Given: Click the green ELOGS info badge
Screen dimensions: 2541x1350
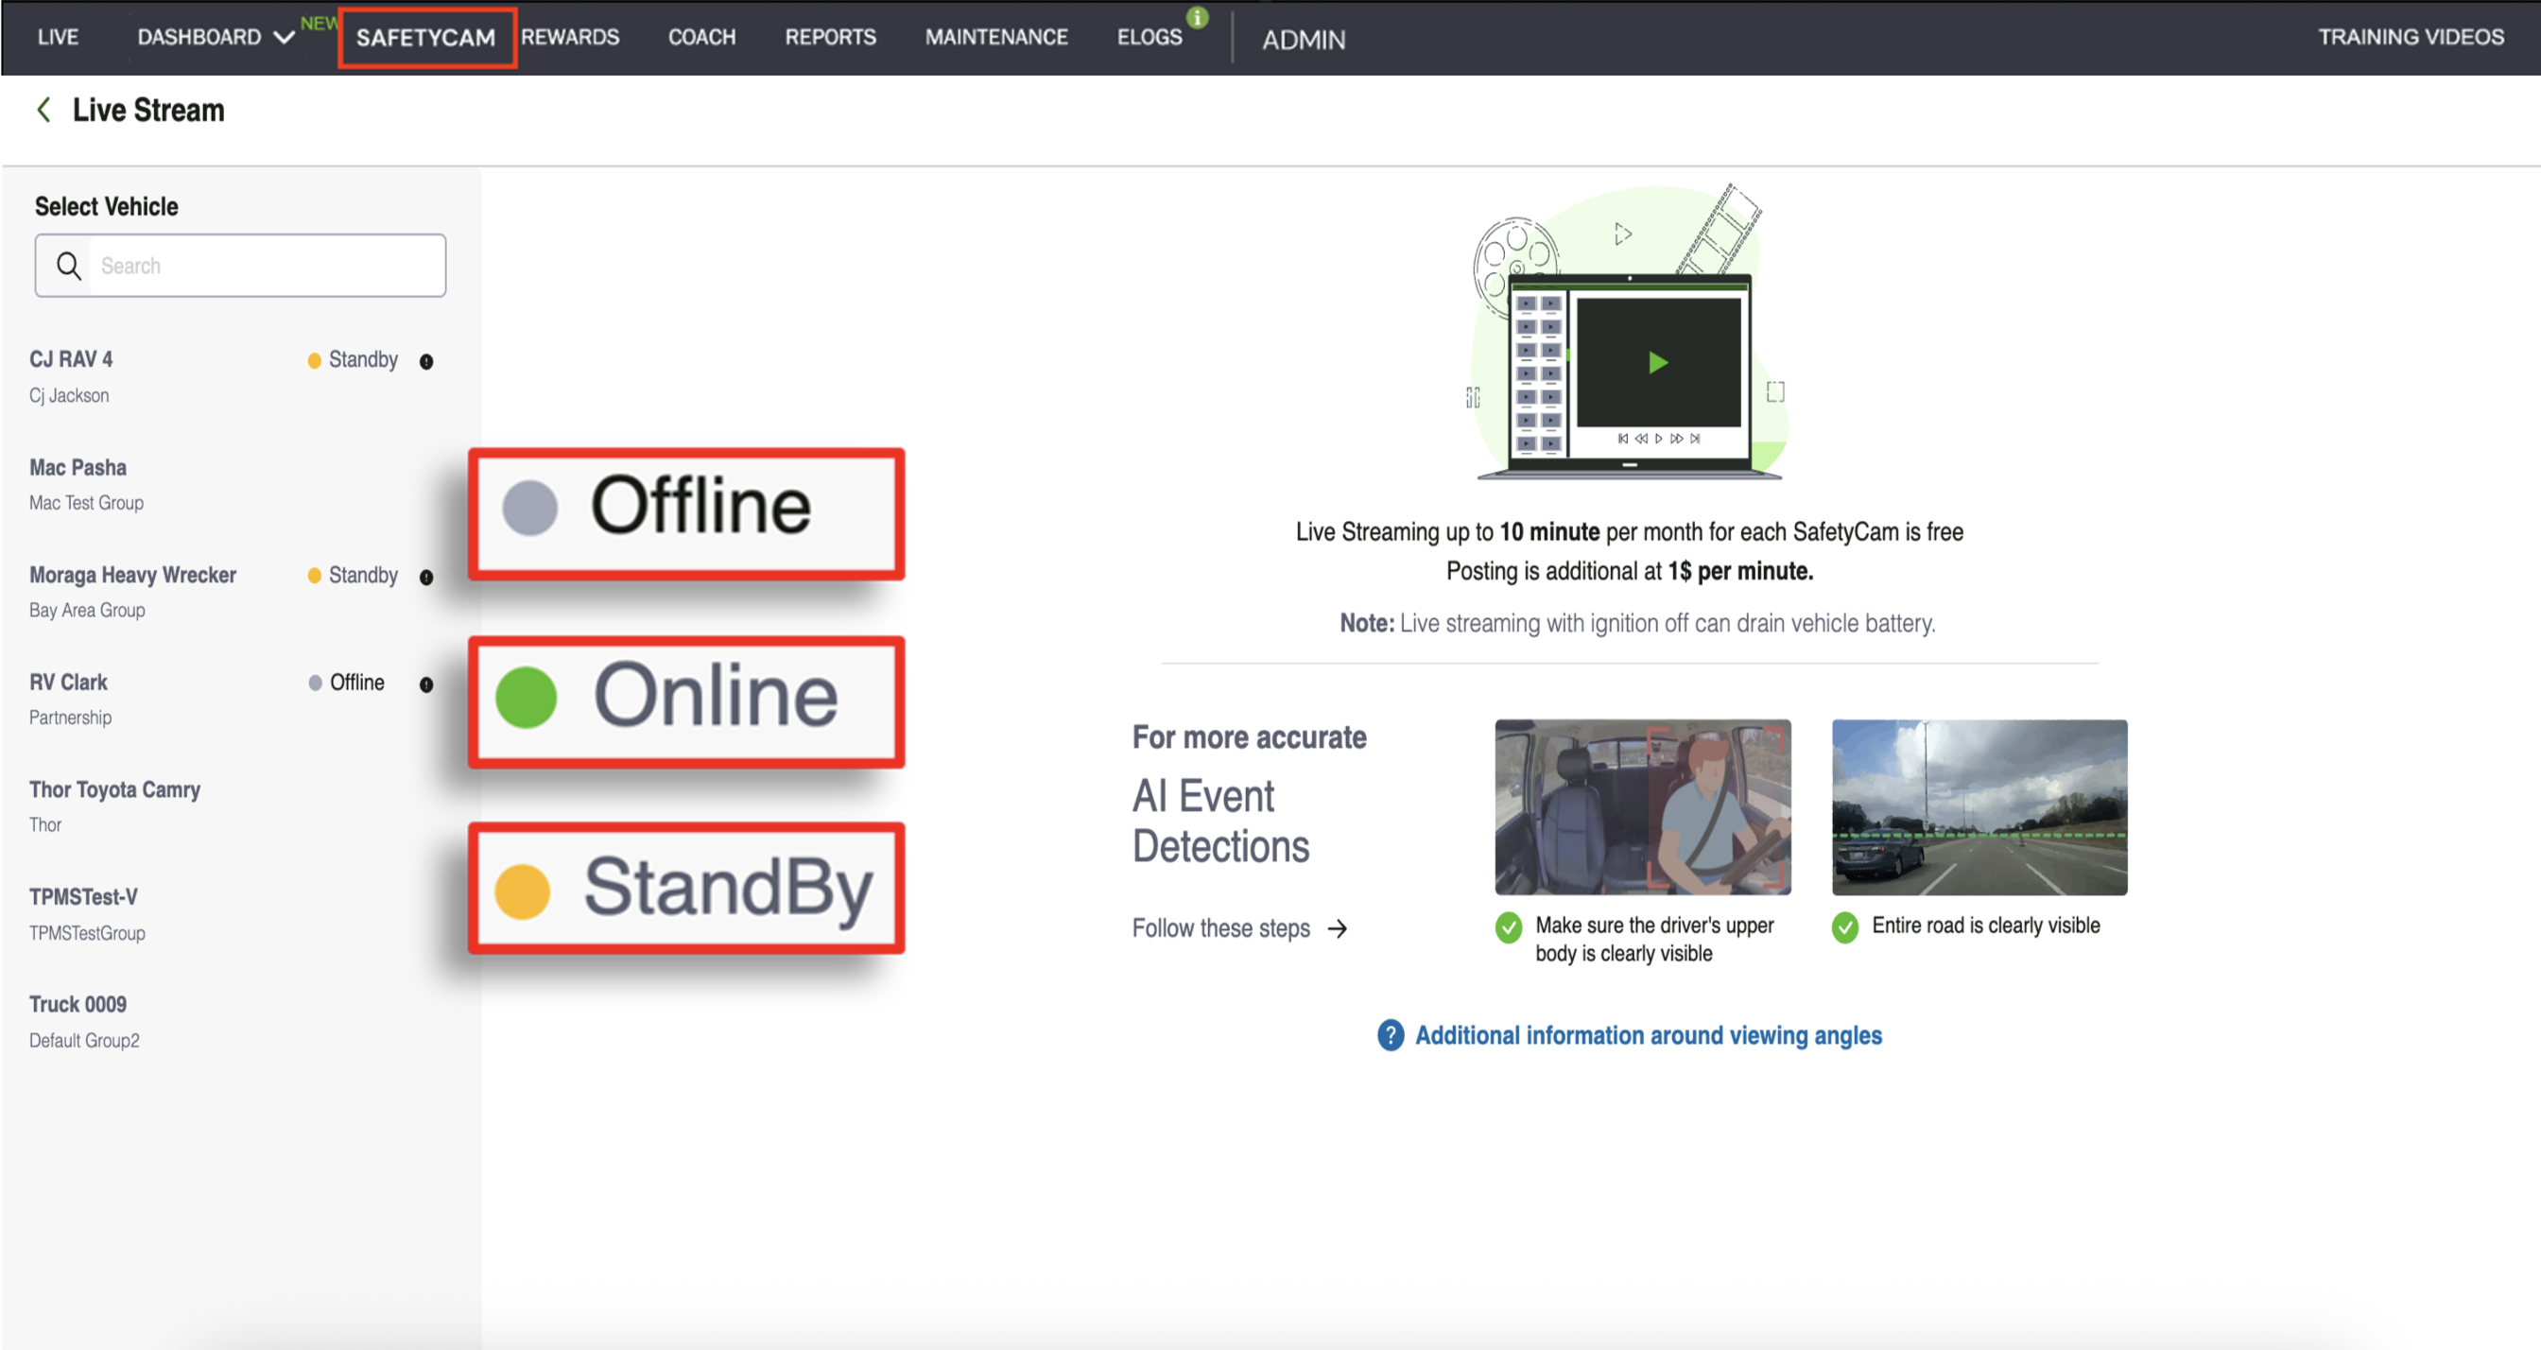Looking at the screenshot, I should pos(1197,17).
